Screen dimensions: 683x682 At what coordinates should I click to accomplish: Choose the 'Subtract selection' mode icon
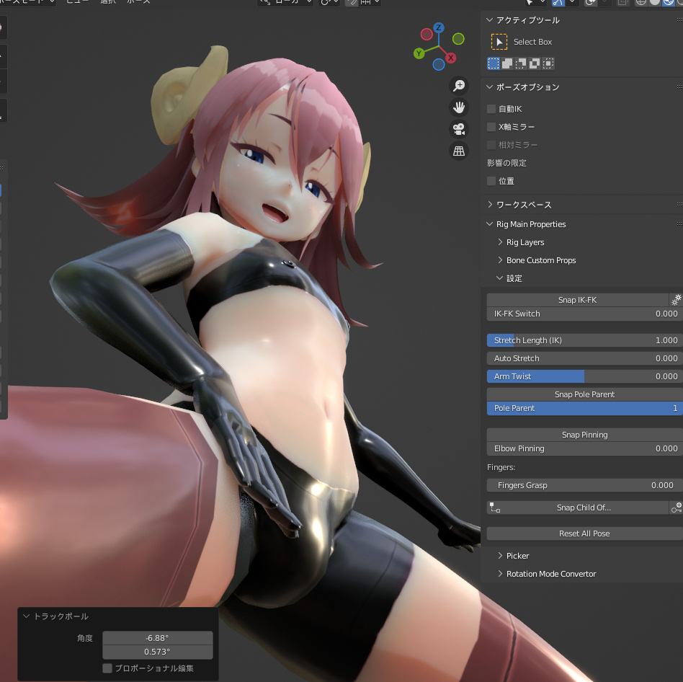521,63
